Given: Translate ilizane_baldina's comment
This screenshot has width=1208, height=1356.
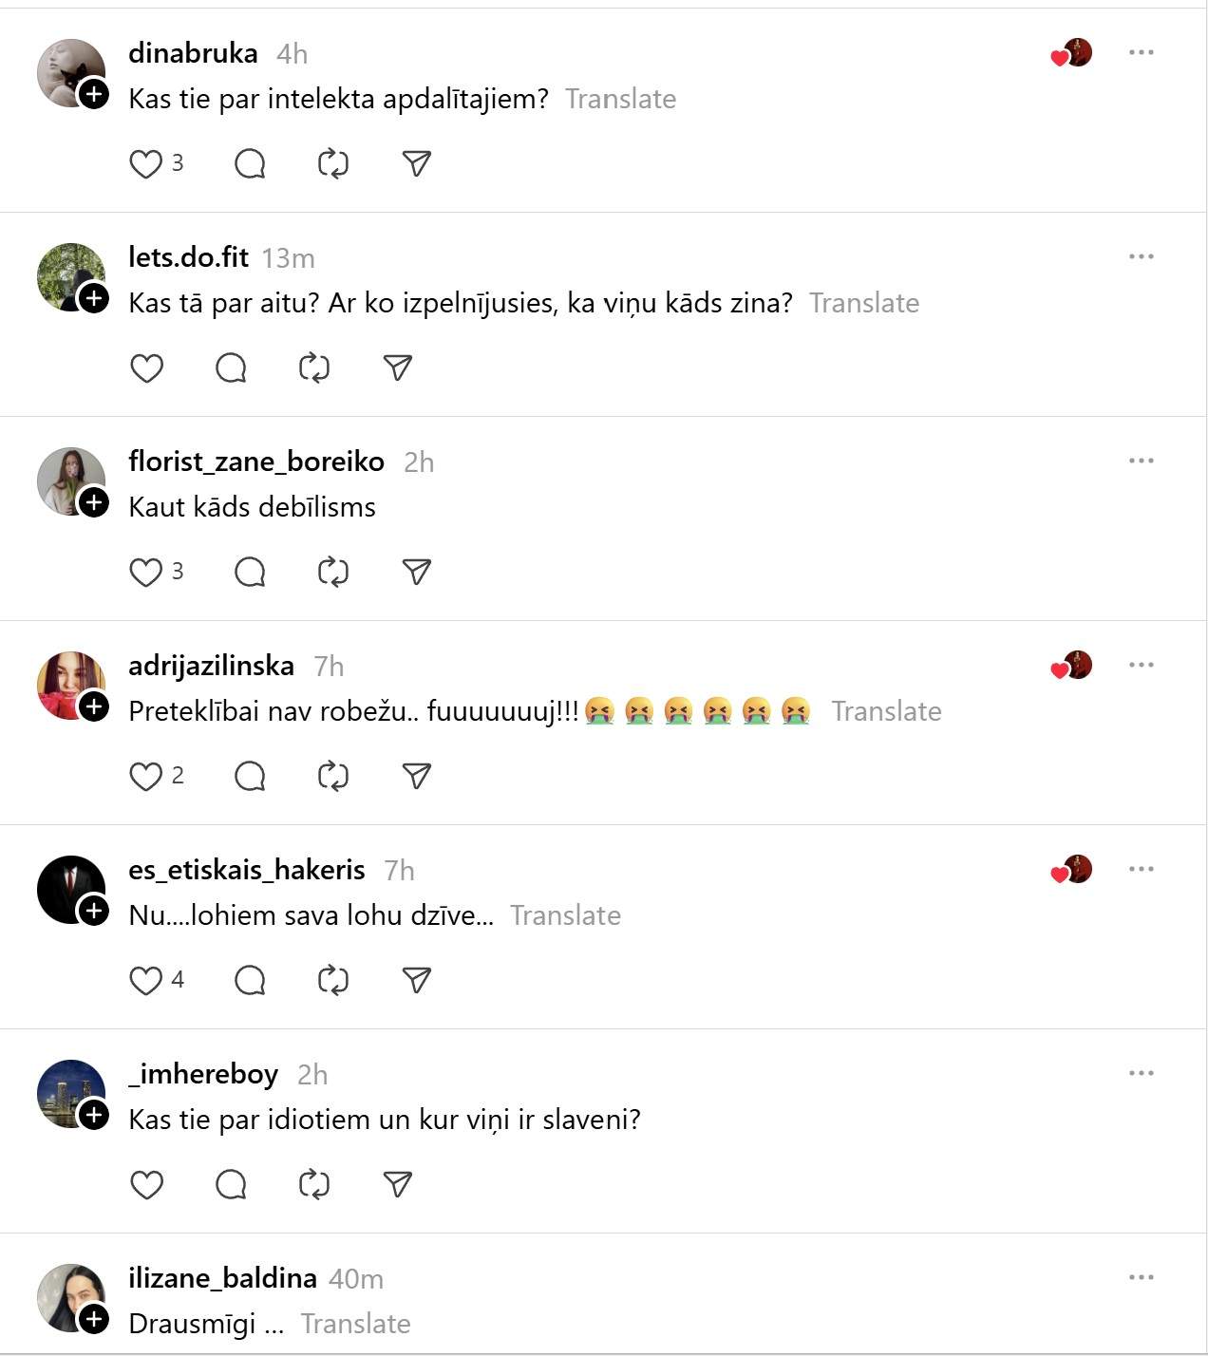Looking at the screenshot, I should pyautogui.click(x=355, y=1324).
